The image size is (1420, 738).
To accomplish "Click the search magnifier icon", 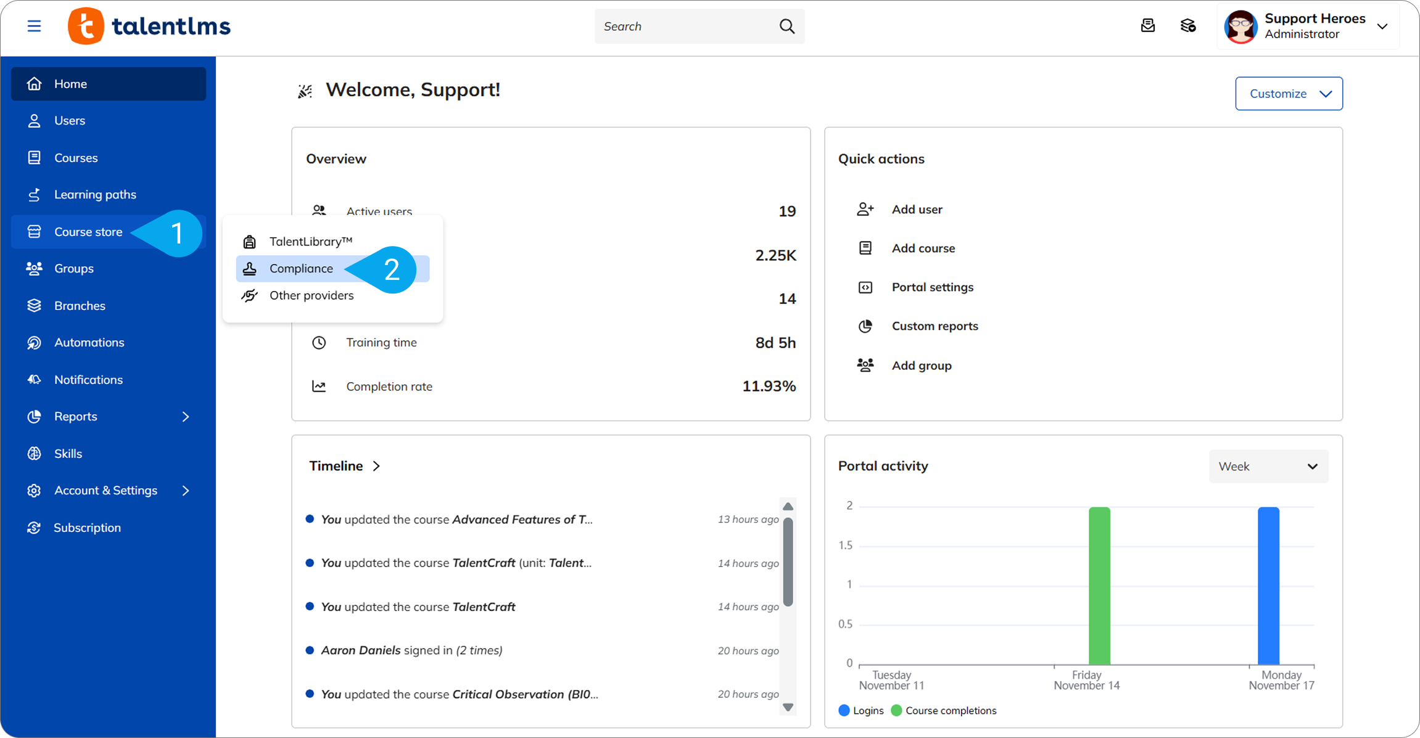I will (786, 26).
